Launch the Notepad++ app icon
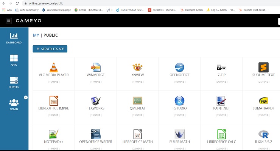 click(x=54, y=134)
